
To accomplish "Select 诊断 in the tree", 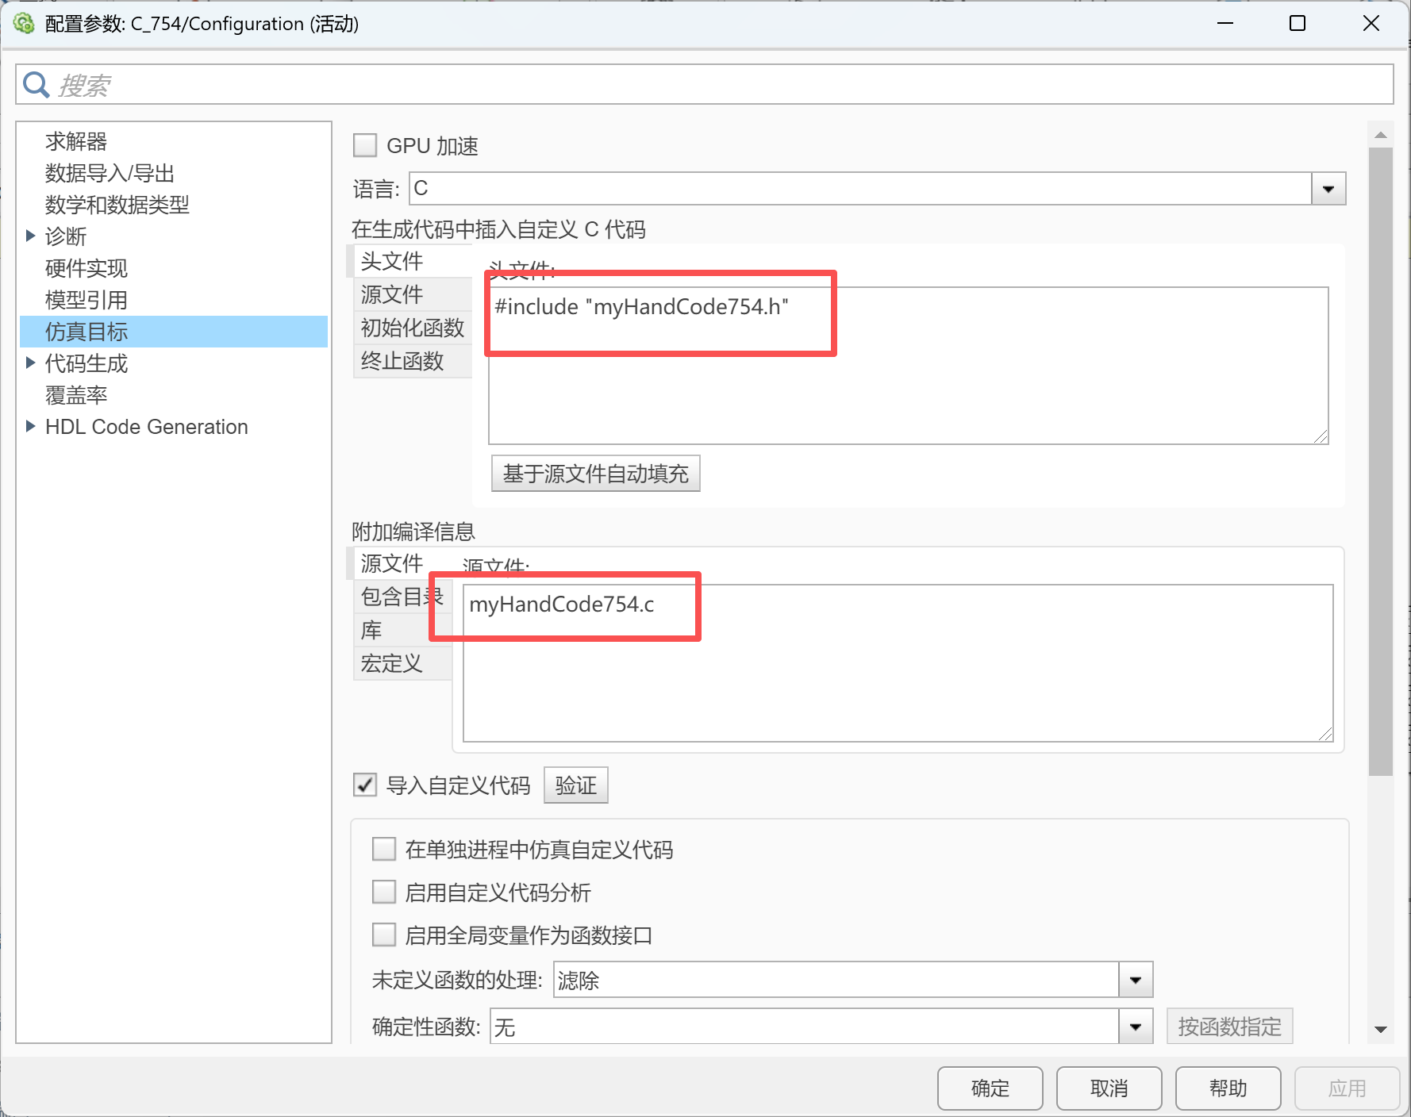I will (66, 236).
